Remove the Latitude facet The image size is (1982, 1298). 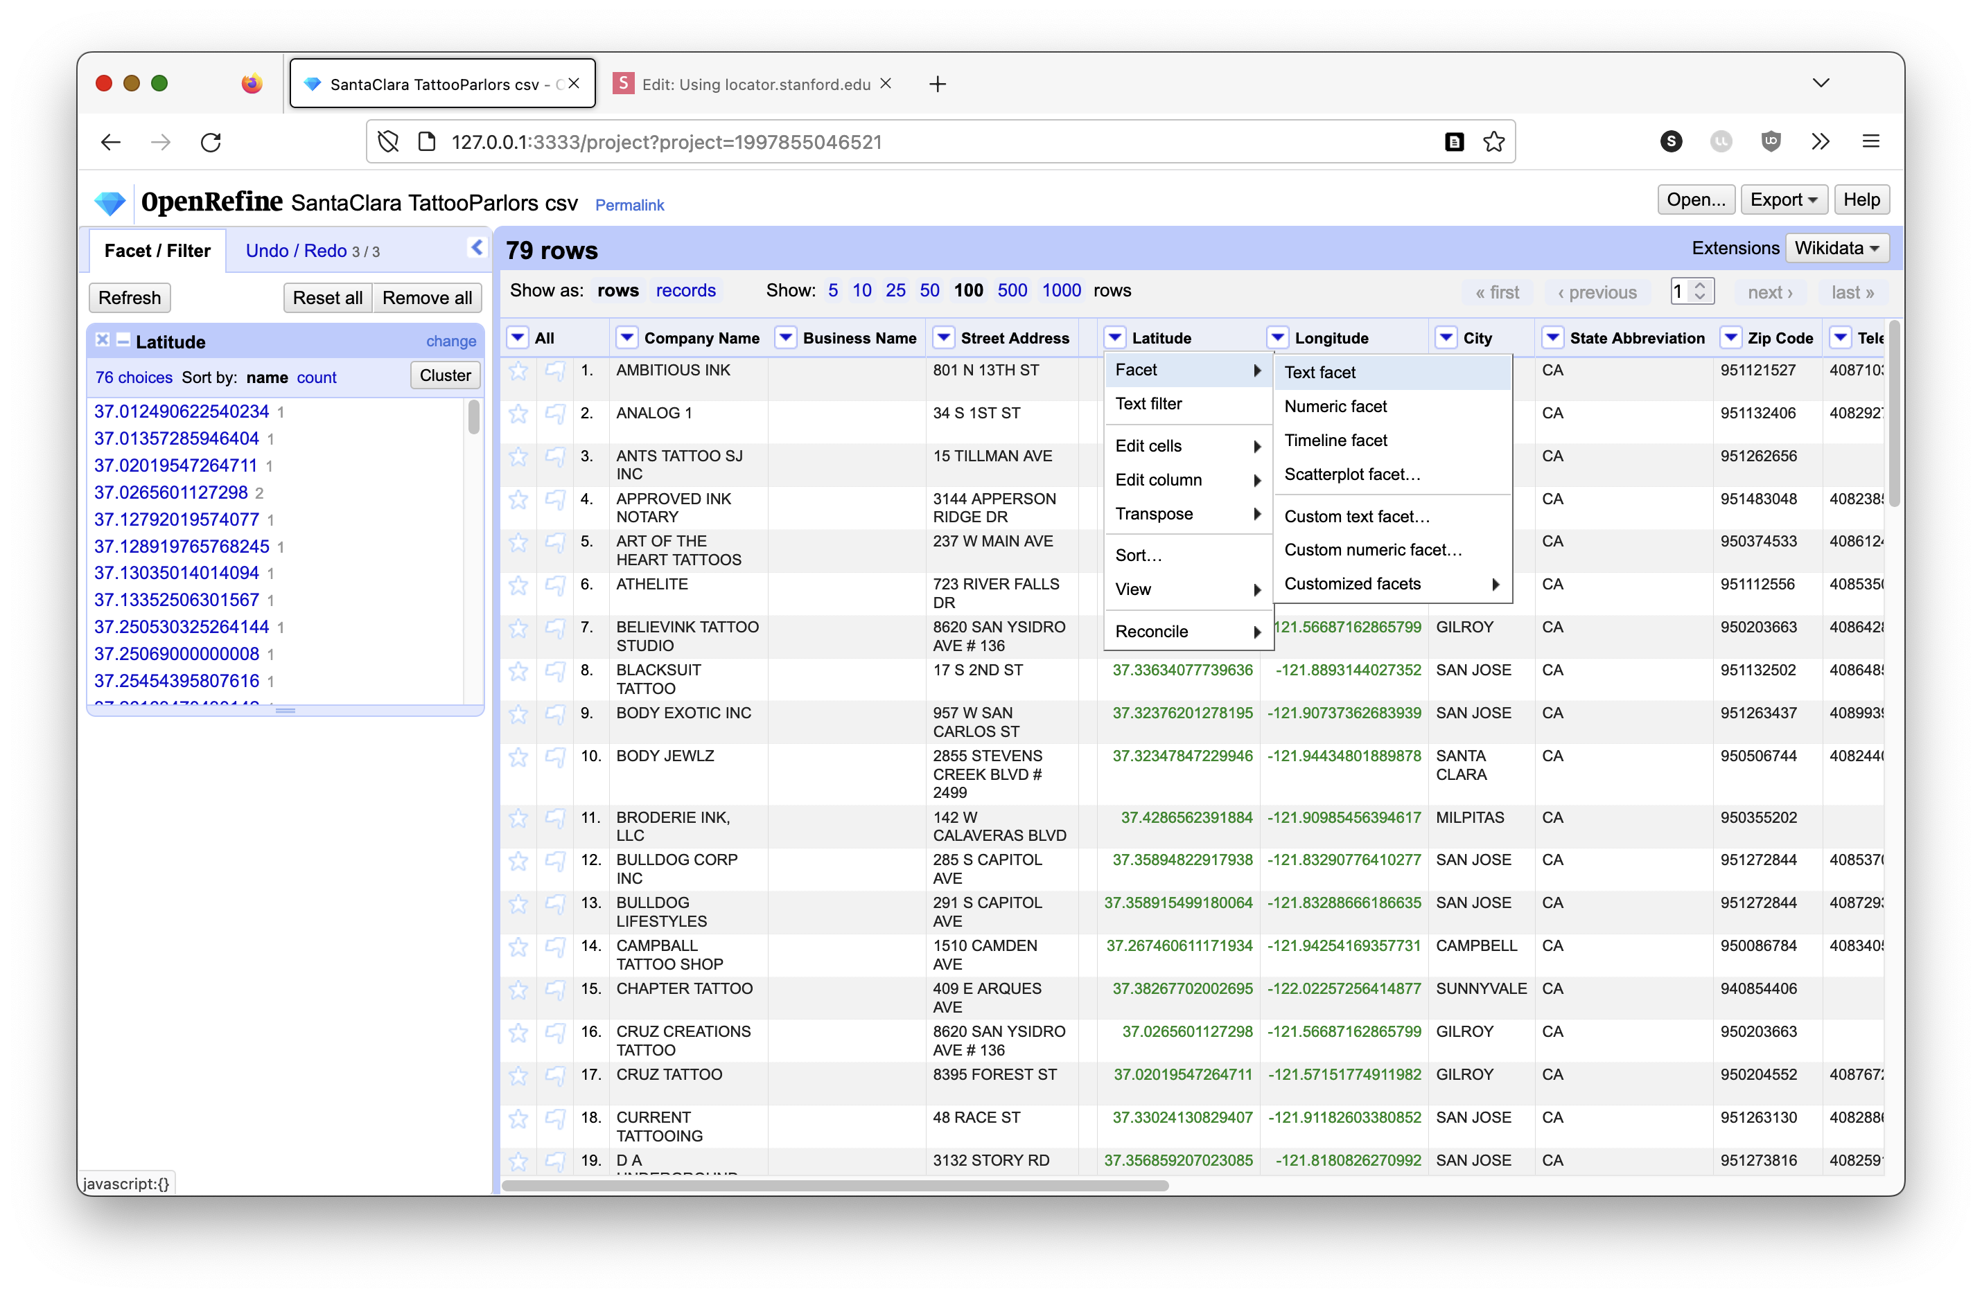(x=103, y=339)
